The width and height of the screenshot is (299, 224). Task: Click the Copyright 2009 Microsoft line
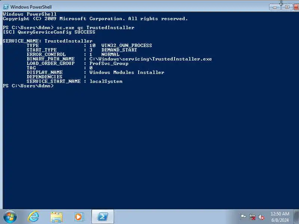tap(95, 19)
